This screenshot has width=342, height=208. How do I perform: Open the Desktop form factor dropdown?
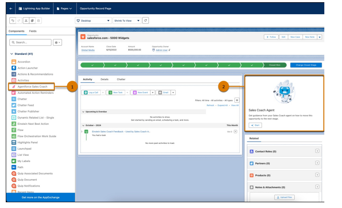point(93,20)
